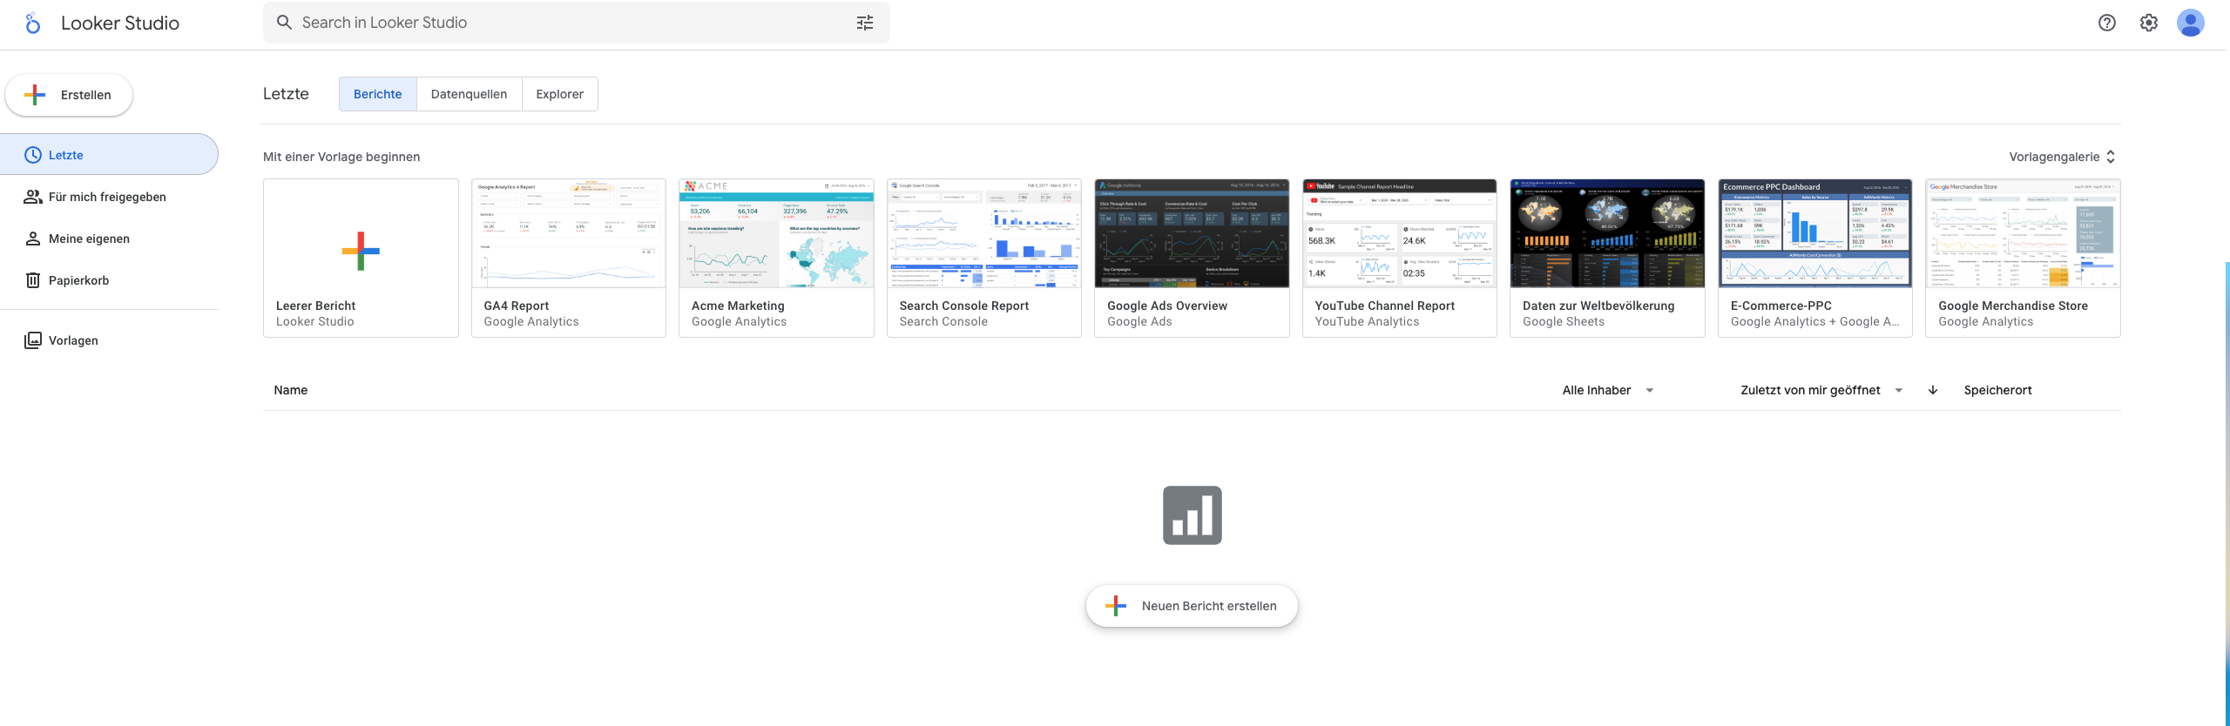Switch to the Berichte tab
The width and height of the screenshot is (2230, 726).
(x=378, y=94)
